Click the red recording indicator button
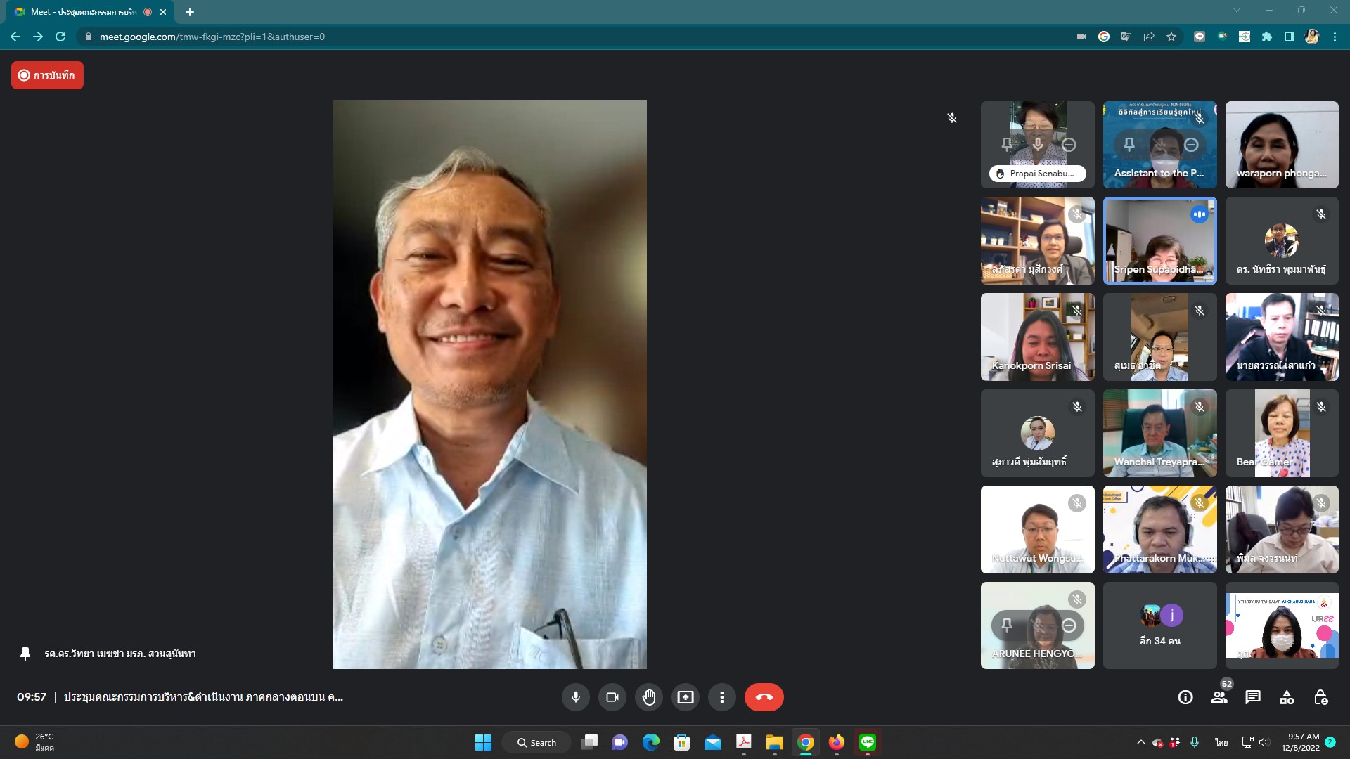1350x759 pixels. point(47,75)
